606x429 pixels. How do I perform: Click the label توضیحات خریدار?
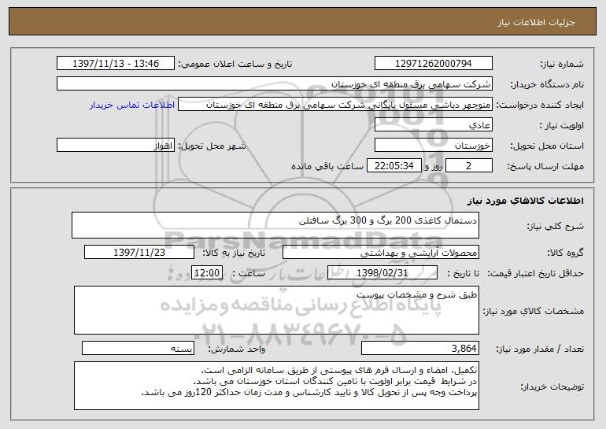[x=552, y=386]
